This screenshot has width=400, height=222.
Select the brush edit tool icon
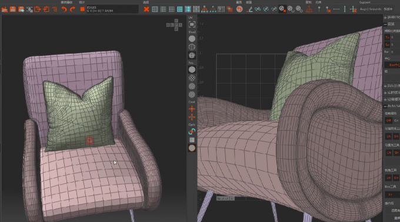pos(249,9)
